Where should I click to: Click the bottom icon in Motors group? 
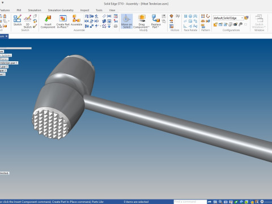[171, 26]
